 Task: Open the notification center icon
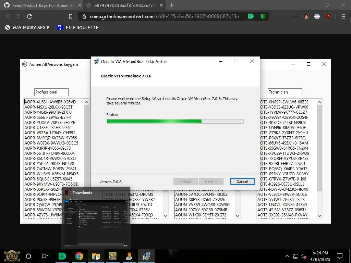click(x=340, y=256)
